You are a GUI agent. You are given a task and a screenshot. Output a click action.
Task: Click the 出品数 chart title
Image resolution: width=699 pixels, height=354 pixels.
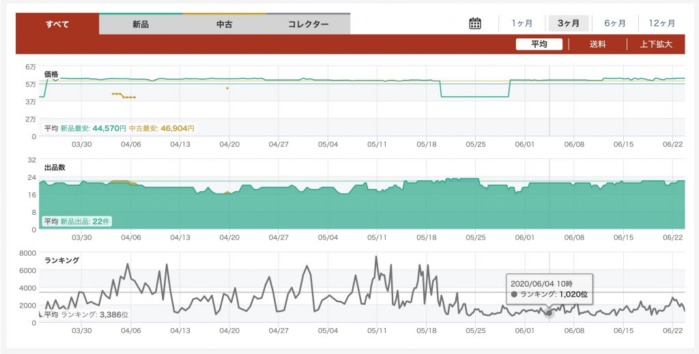click(x=55, y=167)
